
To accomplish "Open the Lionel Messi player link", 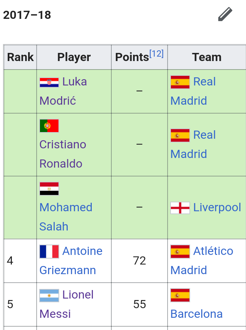I will (x=67, y=304).
